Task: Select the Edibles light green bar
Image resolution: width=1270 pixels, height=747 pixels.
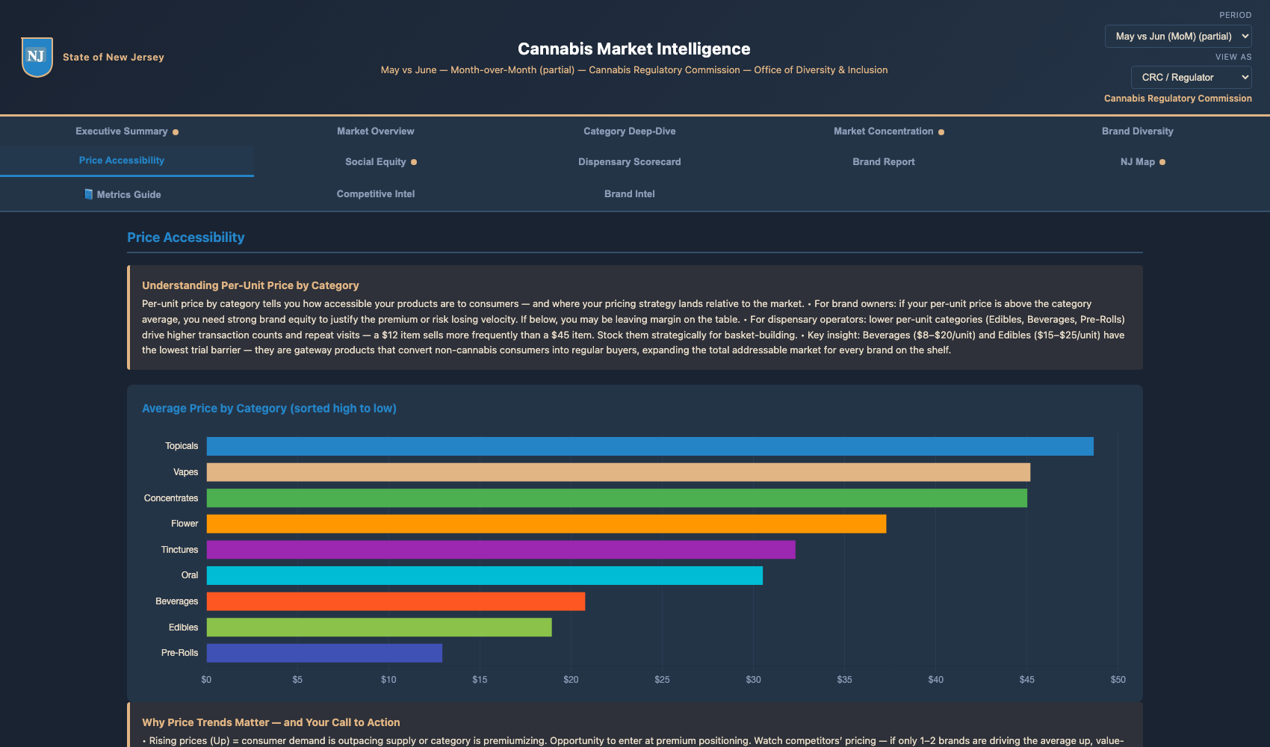Action: tap(380, 627)
